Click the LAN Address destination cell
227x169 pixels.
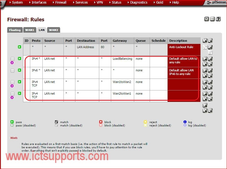87,50
